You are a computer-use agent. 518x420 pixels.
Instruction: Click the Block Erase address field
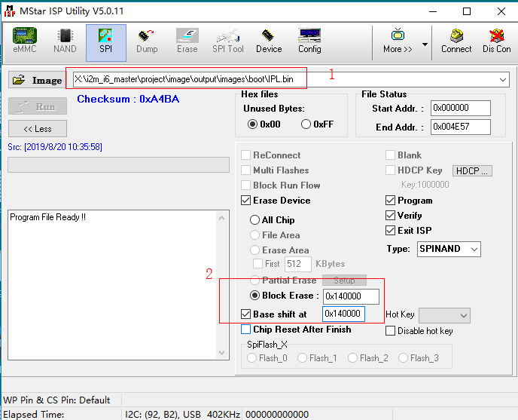352,296
